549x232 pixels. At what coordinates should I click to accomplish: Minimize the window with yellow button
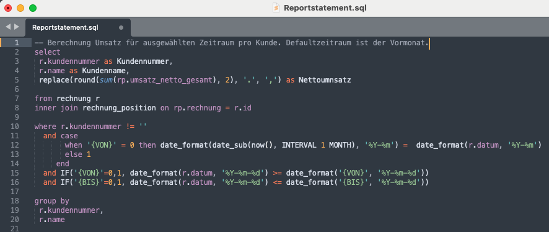pyautogui.click(x=20, y=7)
